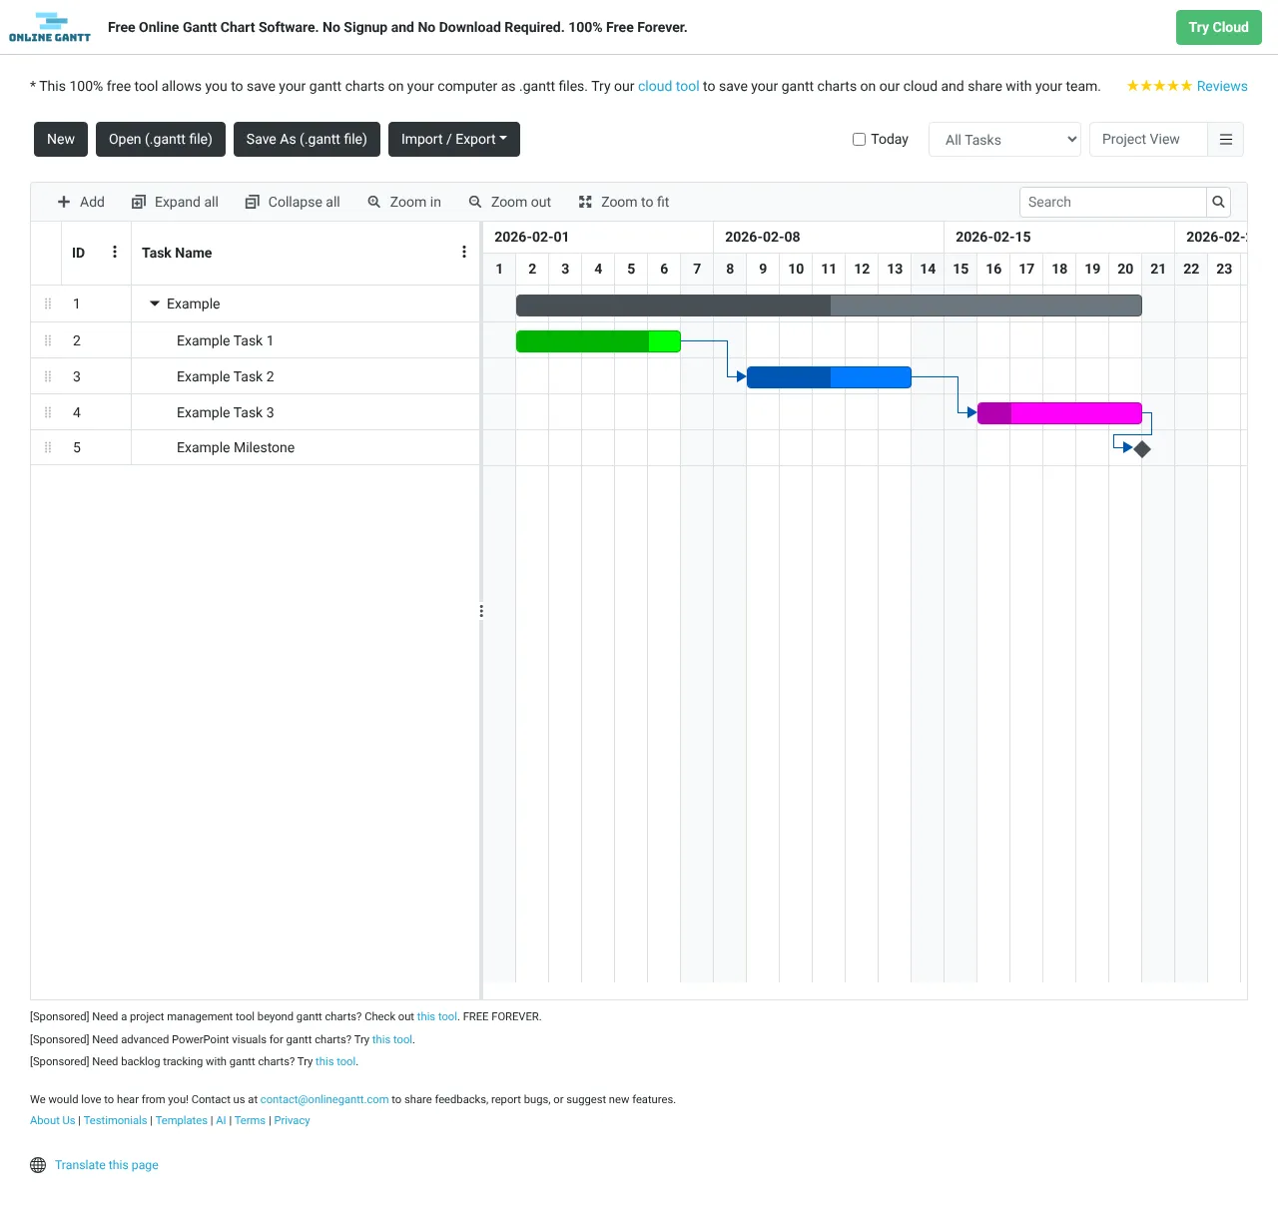Select the Expand all icon

[137, 202]
